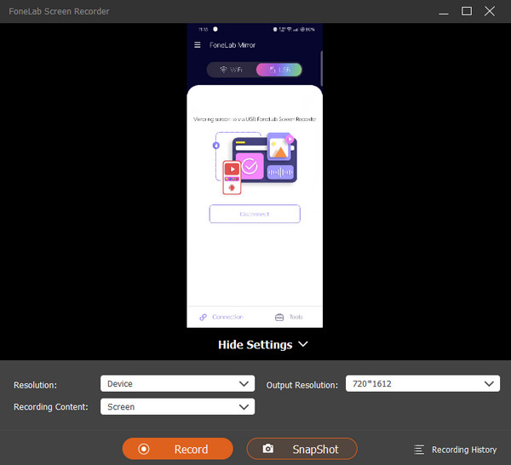Screen dimensions: 511x465
Task: Click the Recording History list icon
Action: (x=419, y=450)
